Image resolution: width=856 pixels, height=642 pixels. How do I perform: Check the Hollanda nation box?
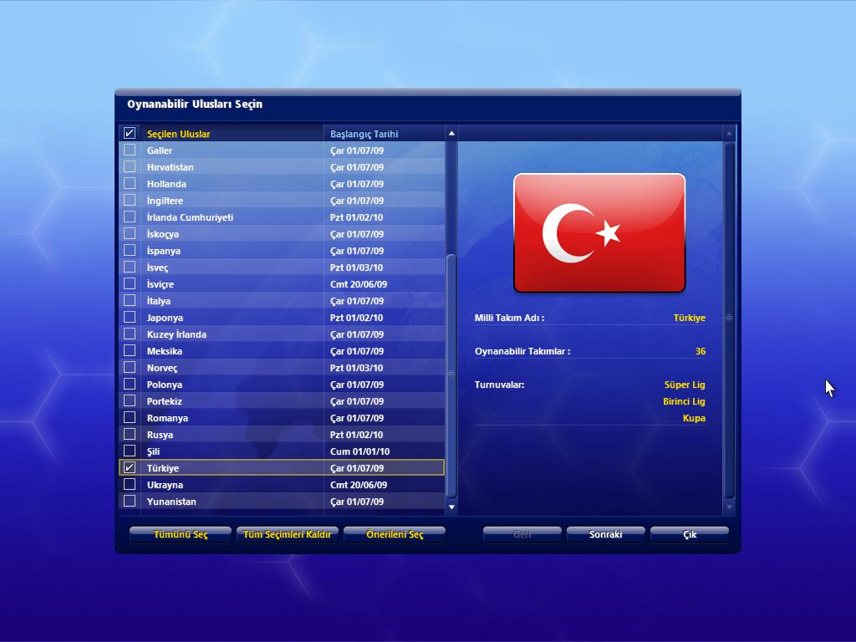tap(130, 183)
